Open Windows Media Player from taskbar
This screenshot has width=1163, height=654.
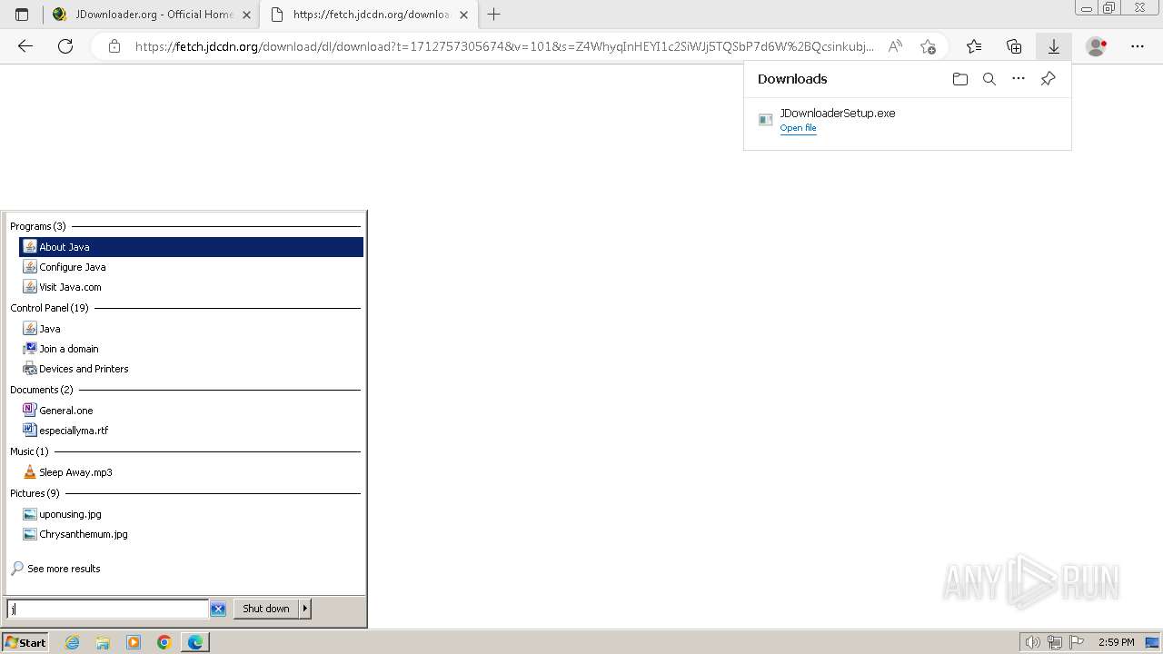click(x=134, y=642)
